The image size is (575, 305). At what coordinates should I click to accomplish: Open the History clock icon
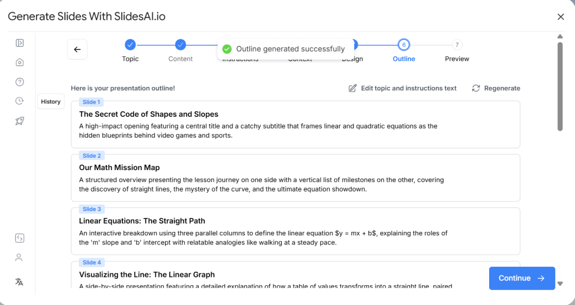coord(19,101)
